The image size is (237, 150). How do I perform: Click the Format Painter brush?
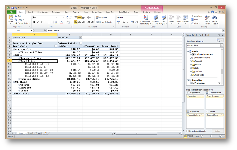[x=16, y=23]
